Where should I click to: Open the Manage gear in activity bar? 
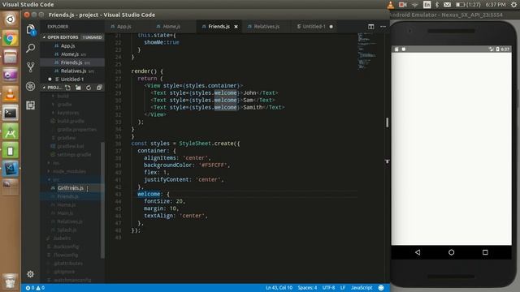click(x=30, y=274)
